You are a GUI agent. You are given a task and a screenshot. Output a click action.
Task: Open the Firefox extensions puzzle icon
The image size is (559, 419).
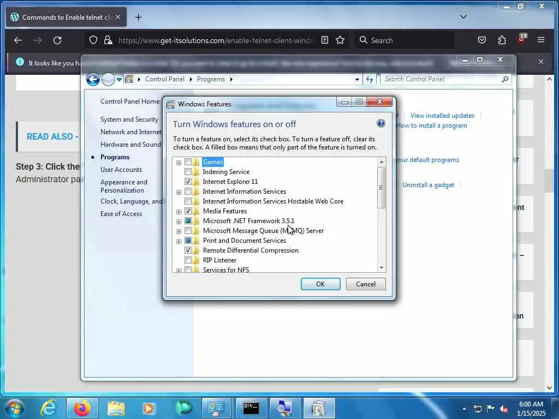pyautogui.click(x=502, y=40)
